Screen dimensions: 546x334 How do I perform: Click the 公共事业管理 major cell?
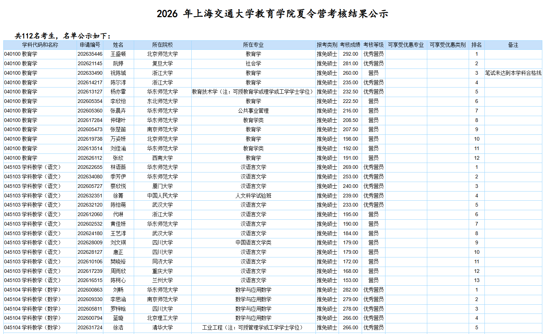253,111
